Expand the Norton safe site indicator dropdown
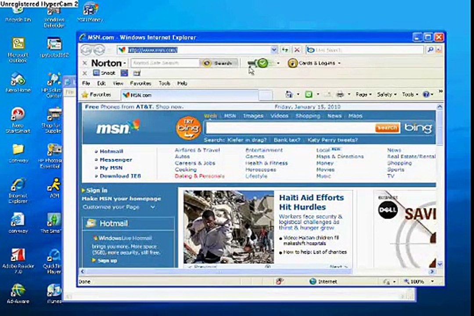The width and height of the screenshot is (474, 316). (278, 63)
